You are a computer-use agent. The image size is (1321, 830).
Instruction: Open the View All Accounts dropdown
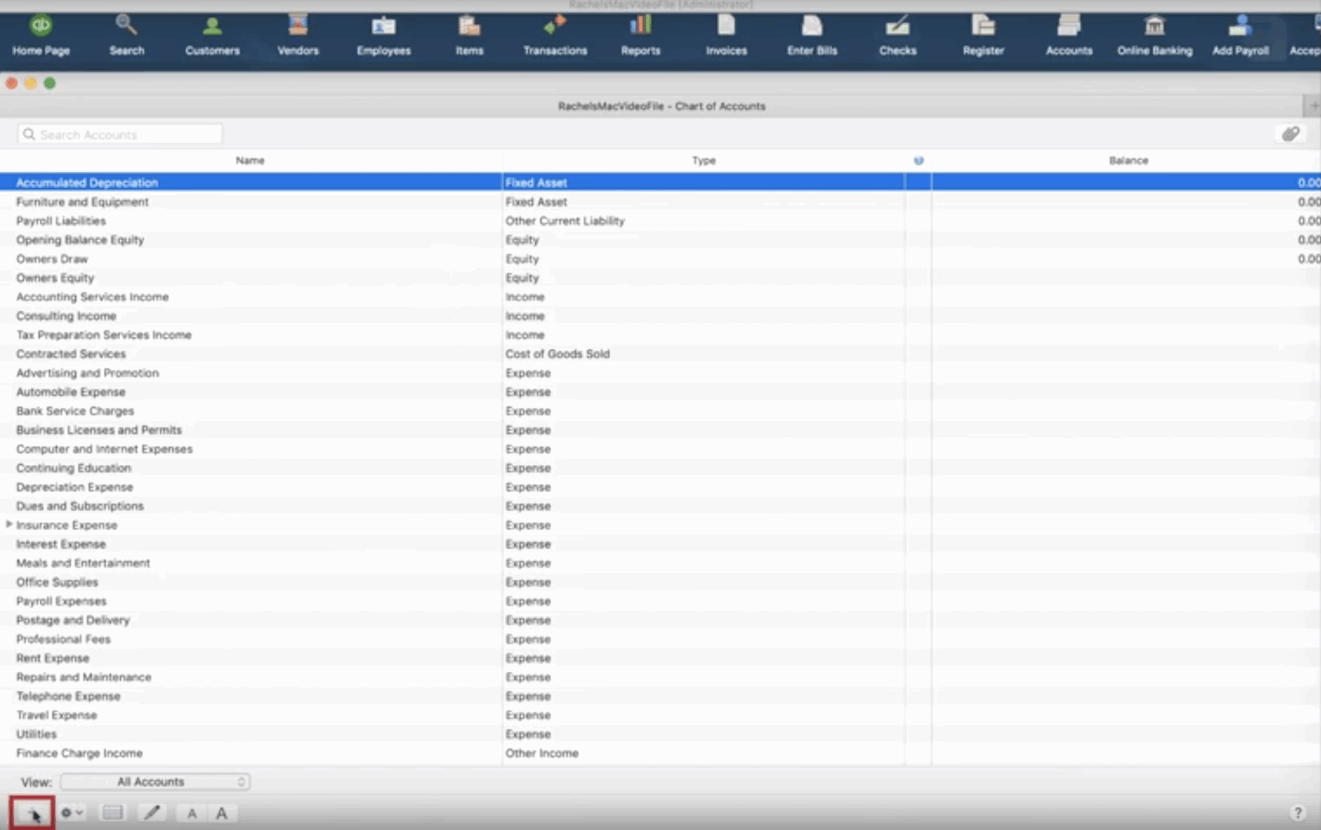point(155,782)
